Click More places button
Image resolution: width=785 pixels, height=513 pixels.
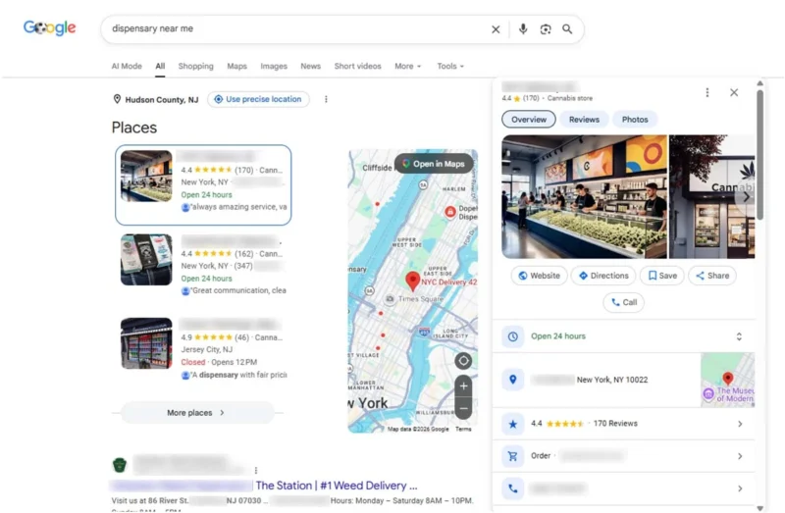[197, 413]
